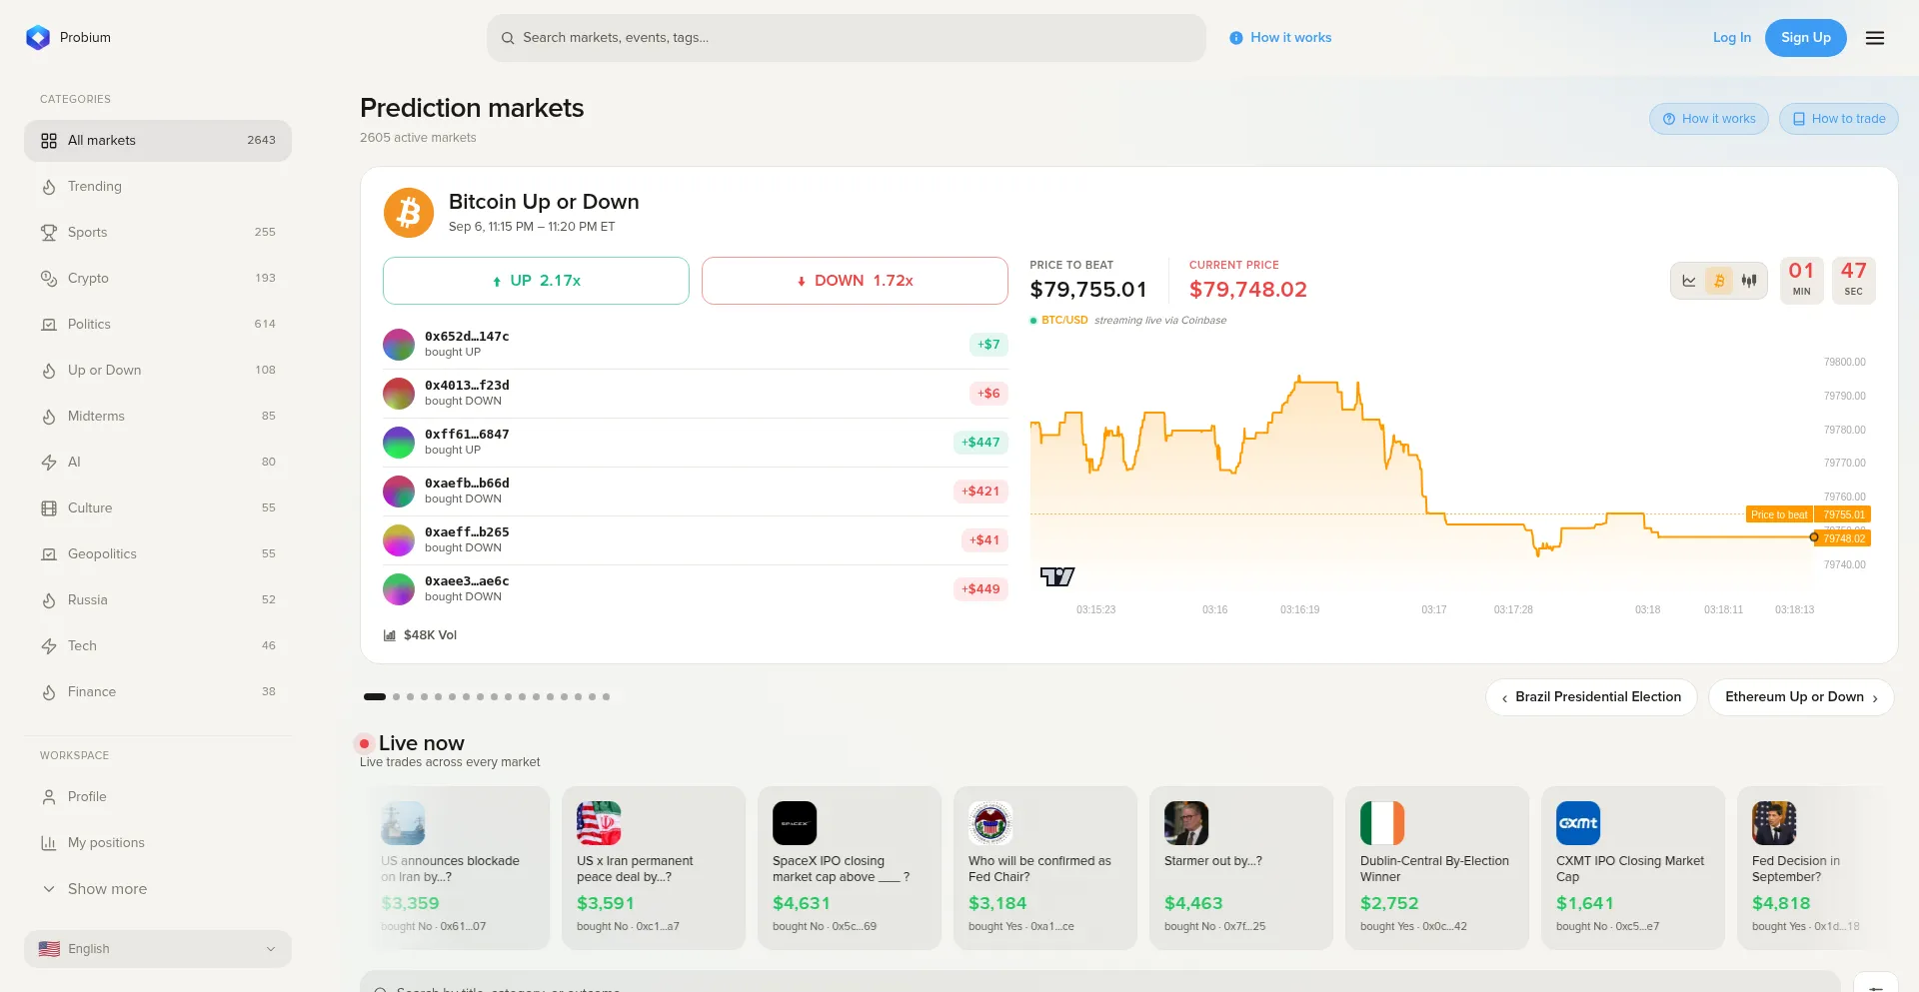
Task: Open the Geopolitics category
Action: (158, 554)
